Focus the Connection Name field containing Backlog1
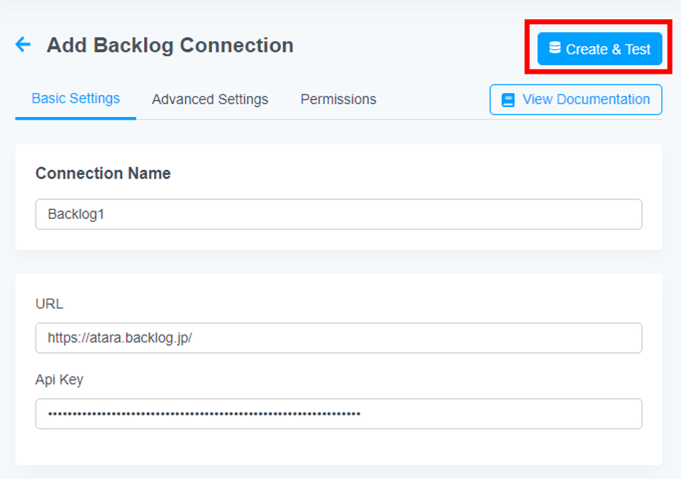Viewport: 681px width, 479px height. [338, 214]
